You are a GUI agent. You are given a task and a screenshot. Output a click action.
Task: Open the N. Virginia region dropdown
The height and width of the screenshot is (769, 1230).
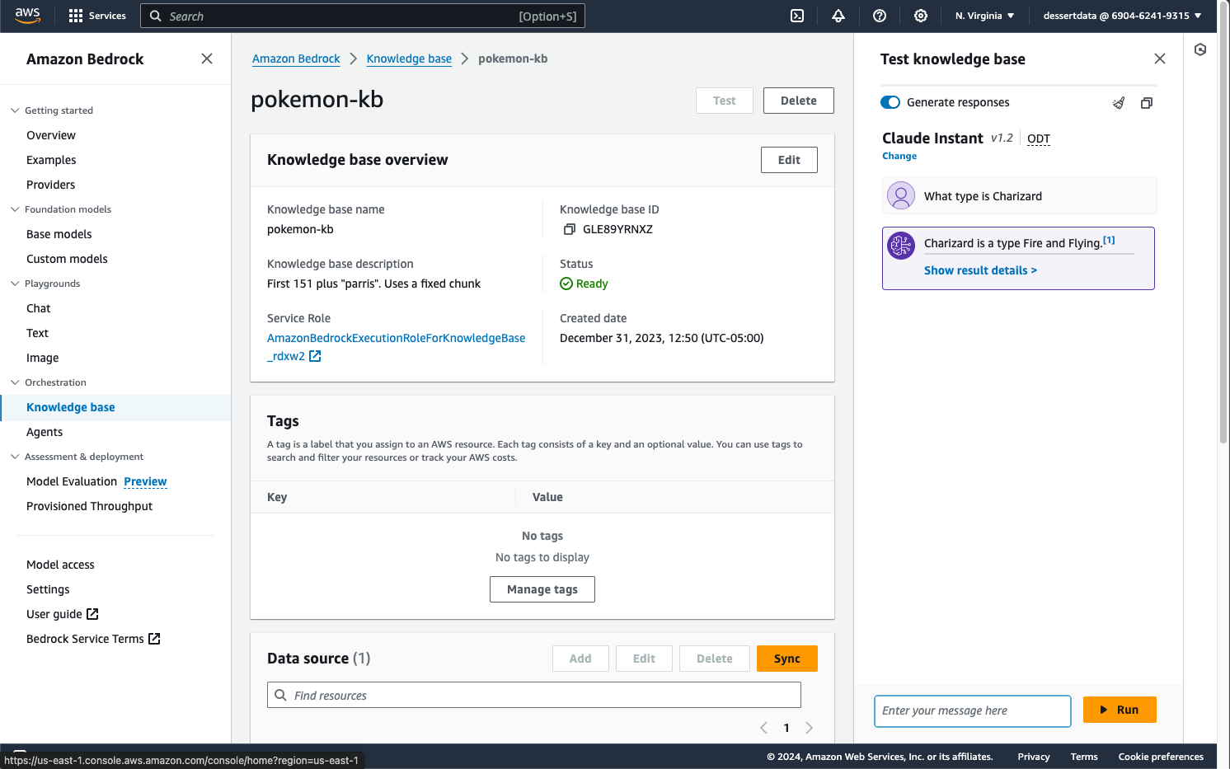tap(984, 16)
